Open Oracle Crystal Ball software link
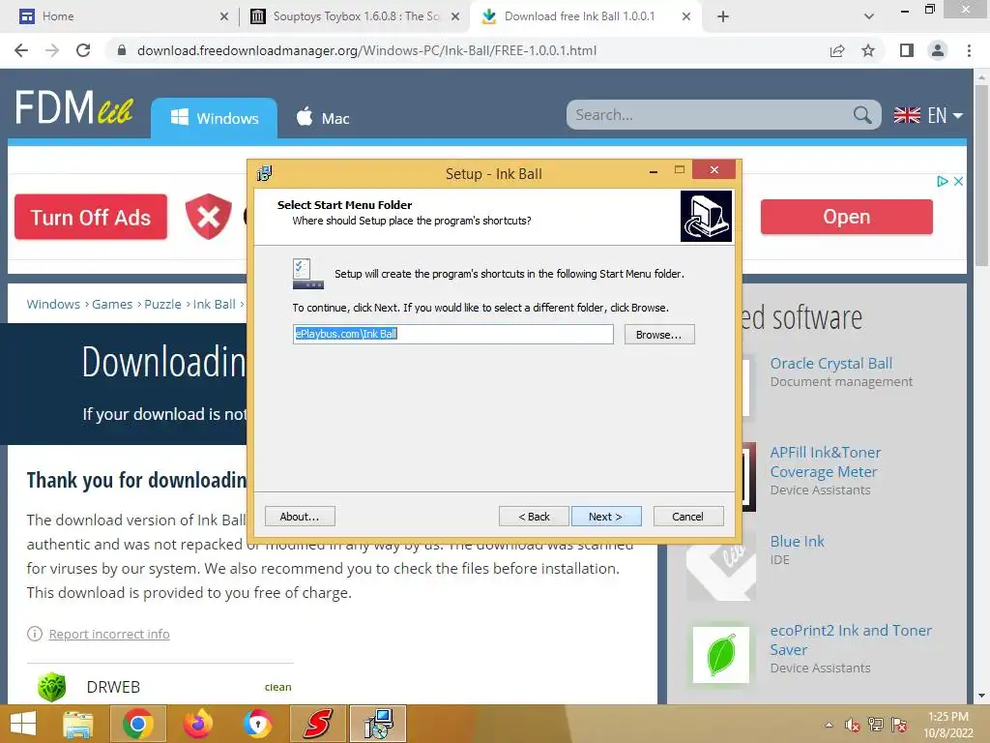 click(x=830, y=364)
